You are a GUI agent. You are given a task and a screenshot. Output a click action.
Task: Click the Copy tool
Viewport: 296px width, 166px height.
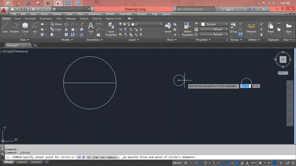56,30
